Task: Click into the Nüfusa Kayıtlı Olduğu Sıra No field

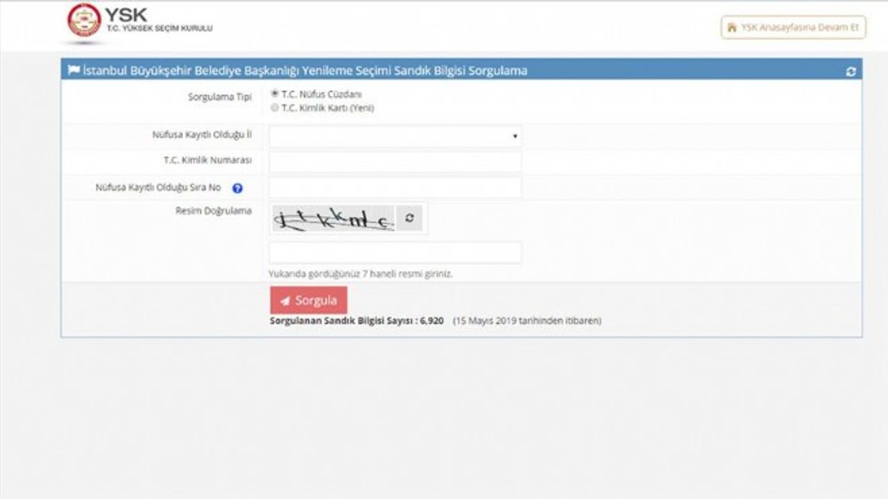Action: [395, 188]
